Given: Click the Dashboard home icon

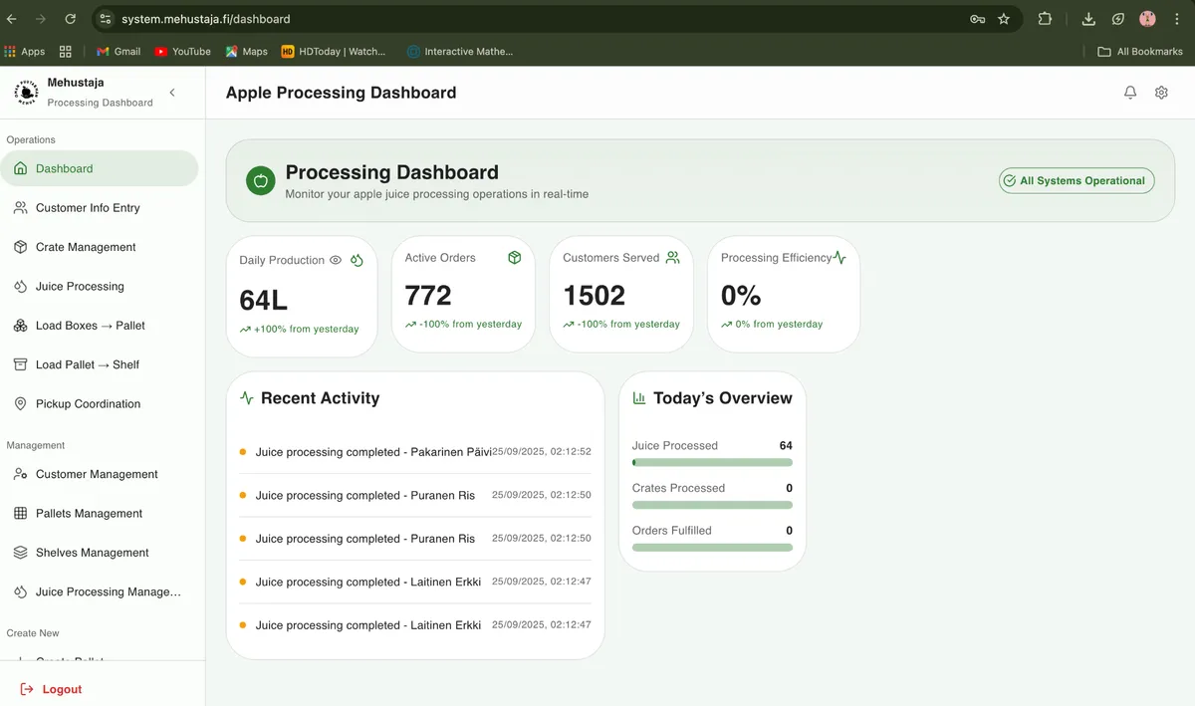Looking at the screenshot, I should pyautogui.click(x=20, y=168).
